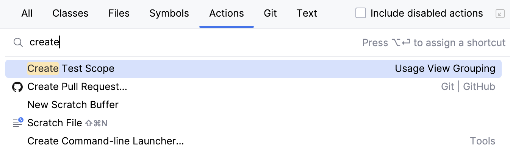Switch to the Text tab
The height and width of the screenshot is (152, 510).
(x=307, y=14)
